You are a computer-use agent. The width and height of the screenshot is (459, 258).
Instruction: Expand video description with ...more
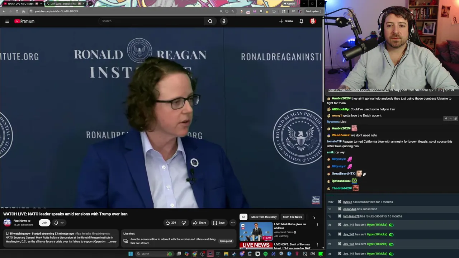(113, 242)
